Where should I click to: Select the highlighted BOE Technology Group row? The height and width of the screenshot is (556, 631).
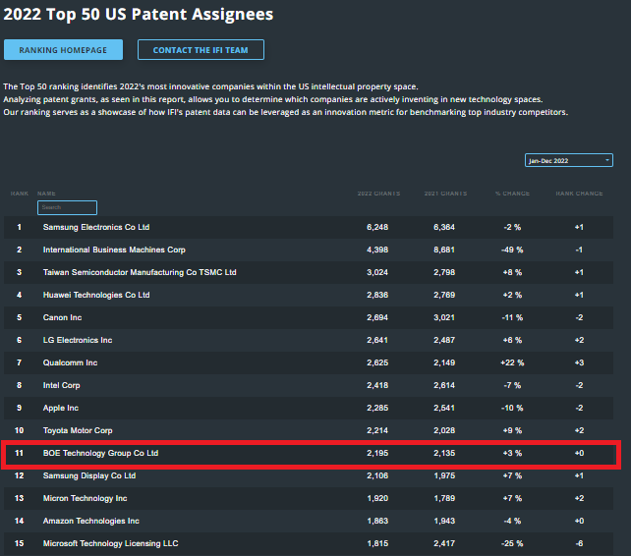pos(100,453)
